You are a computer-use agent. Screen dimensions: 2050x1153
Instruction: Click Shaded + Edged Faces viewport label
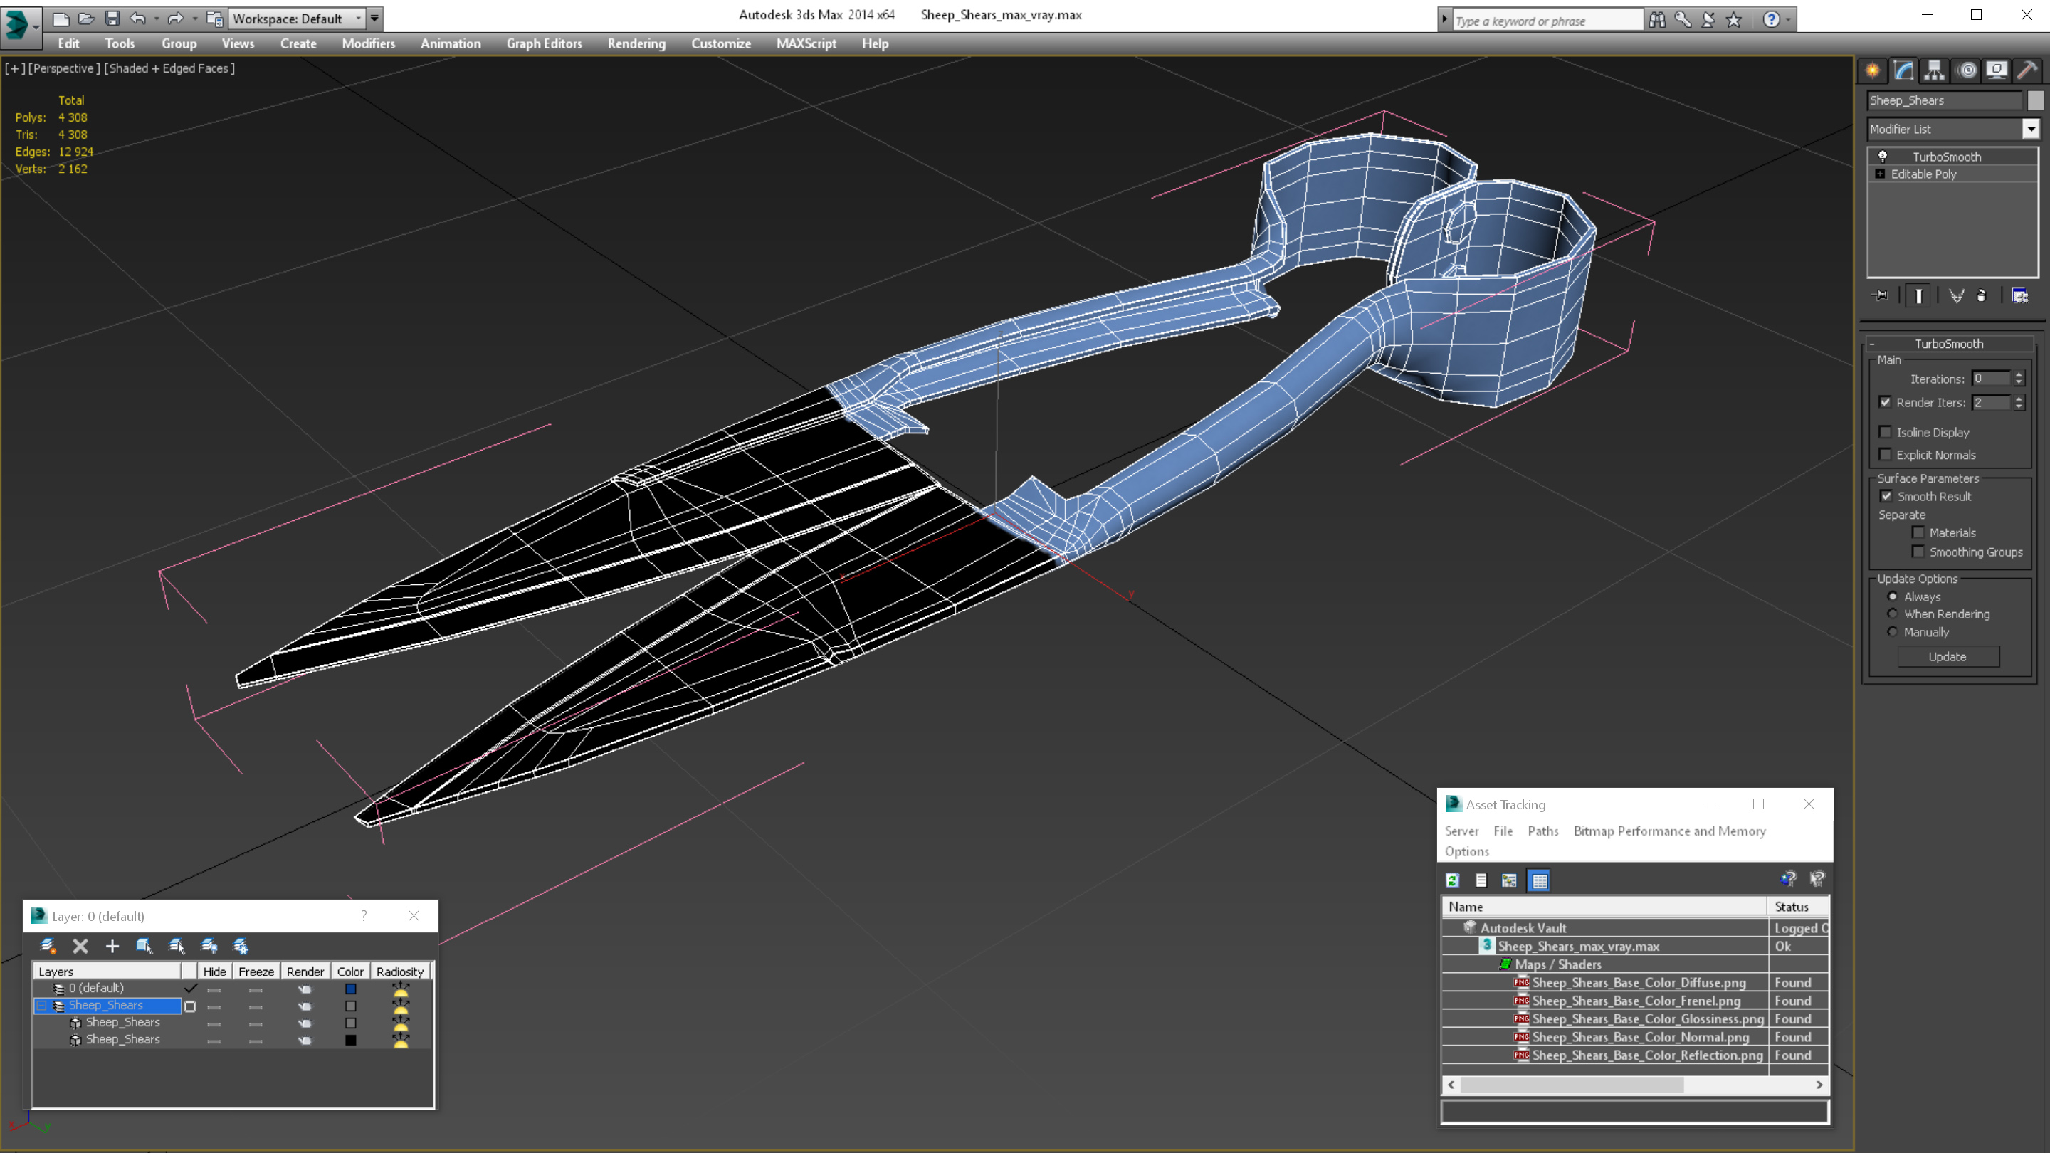pyautogui.click(x=169, y=68)
